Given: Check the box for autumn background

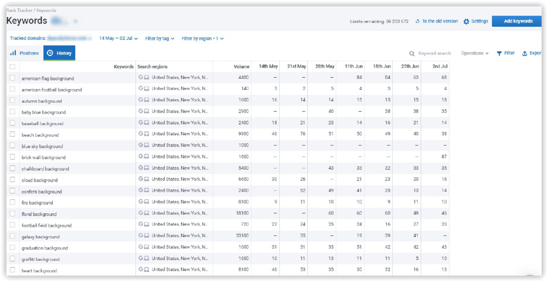Looking at the screenshot, I should [12, 100].
